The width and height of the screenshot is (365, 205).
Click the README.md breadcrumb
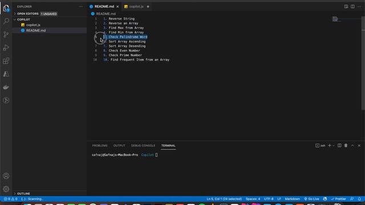pos(104,14)
